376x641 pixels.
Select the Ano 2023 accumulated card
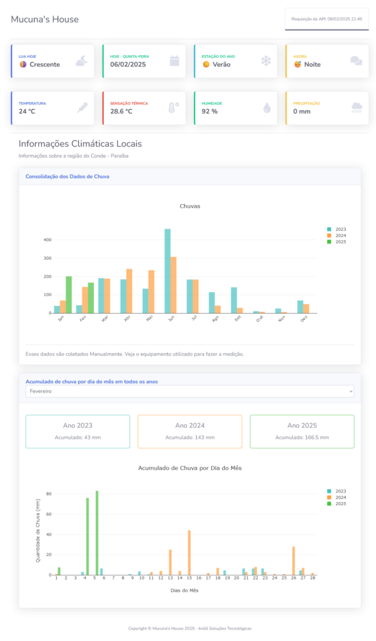pos(78,431)
